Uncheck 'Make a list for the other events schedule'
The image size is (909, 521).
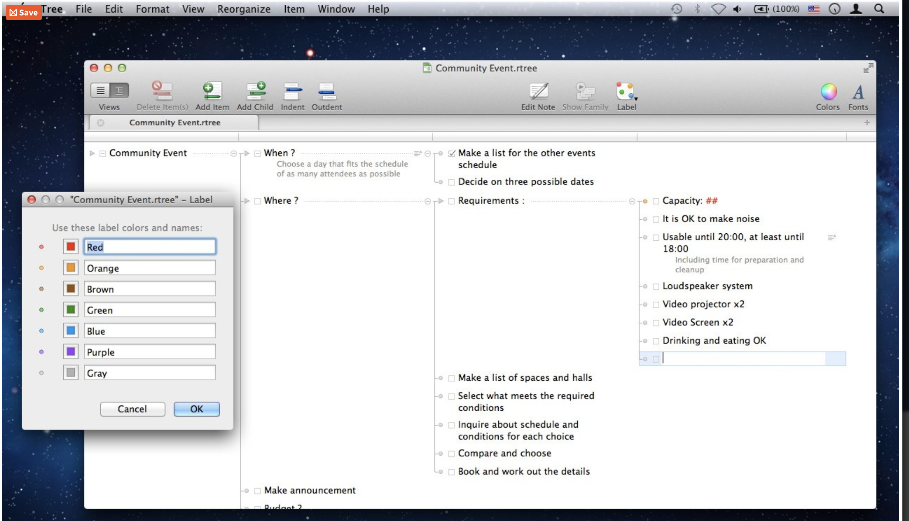[452, 154]
